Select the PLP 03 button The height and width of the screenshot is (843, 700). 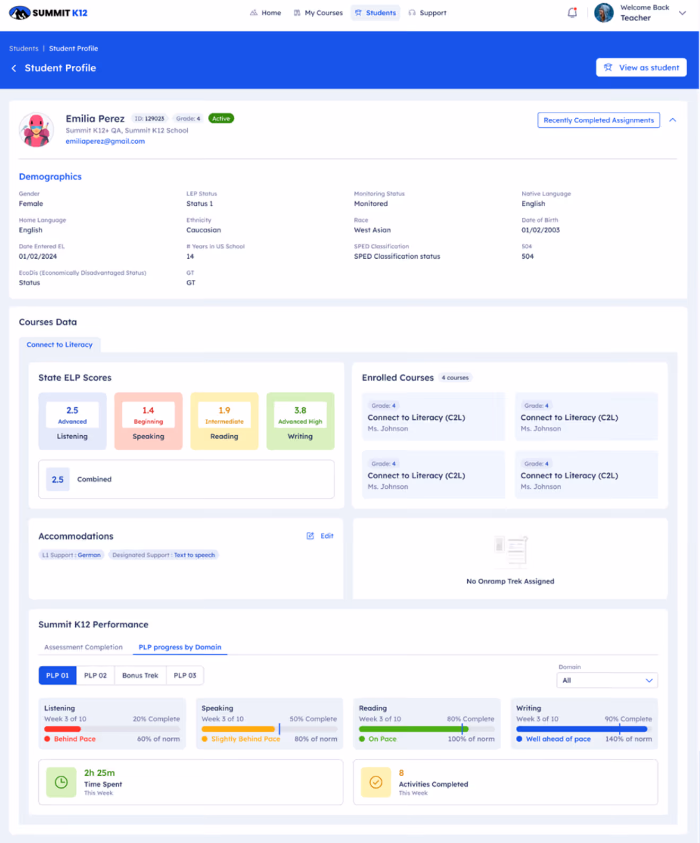pos(185,675)
